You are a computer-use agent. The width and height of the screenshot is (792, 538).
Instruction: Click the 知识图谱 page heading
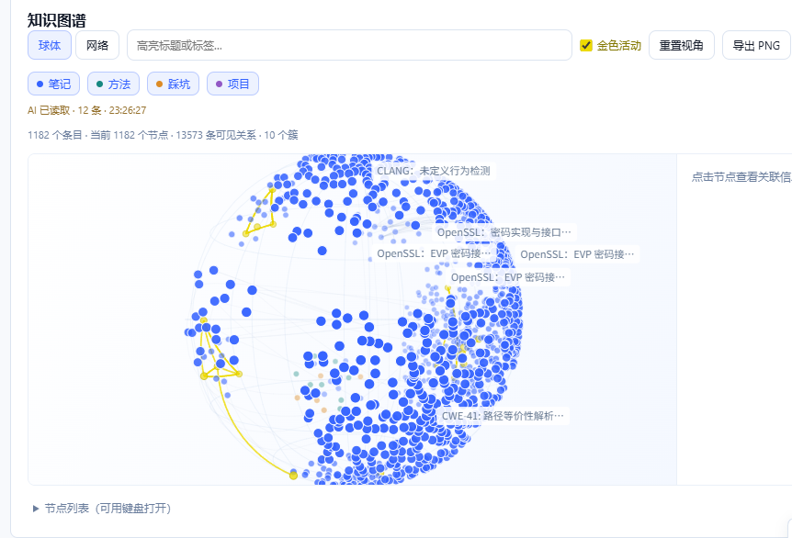point(57,20)
